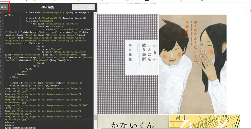Screen dimensions: 251x129
Task: Click the code editor vertical scrollbar thumb
Action: [x=95, y=117]
